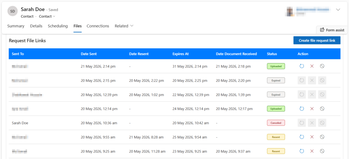The width and height of the screenshot is (349, 159).
Task: Click the Date Sent column header
Action: (x=89, y=54)
